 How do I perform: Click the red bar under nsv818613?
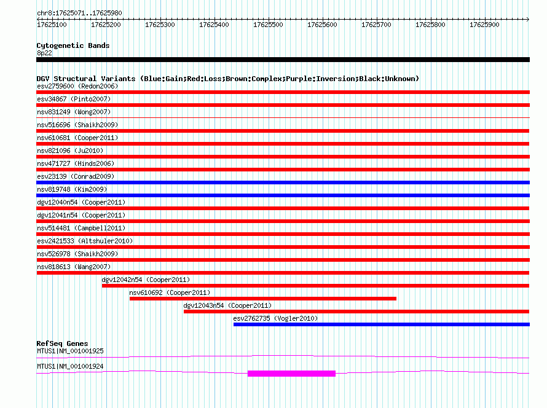coord(283,273)
